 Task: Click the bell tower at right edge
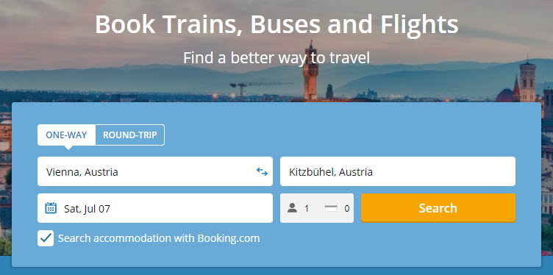click(x=527, y=81)
